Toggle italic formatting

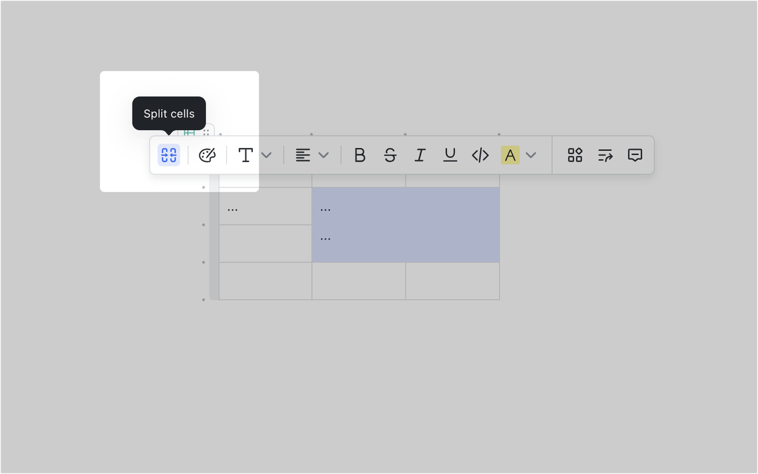tap(420, 155)
